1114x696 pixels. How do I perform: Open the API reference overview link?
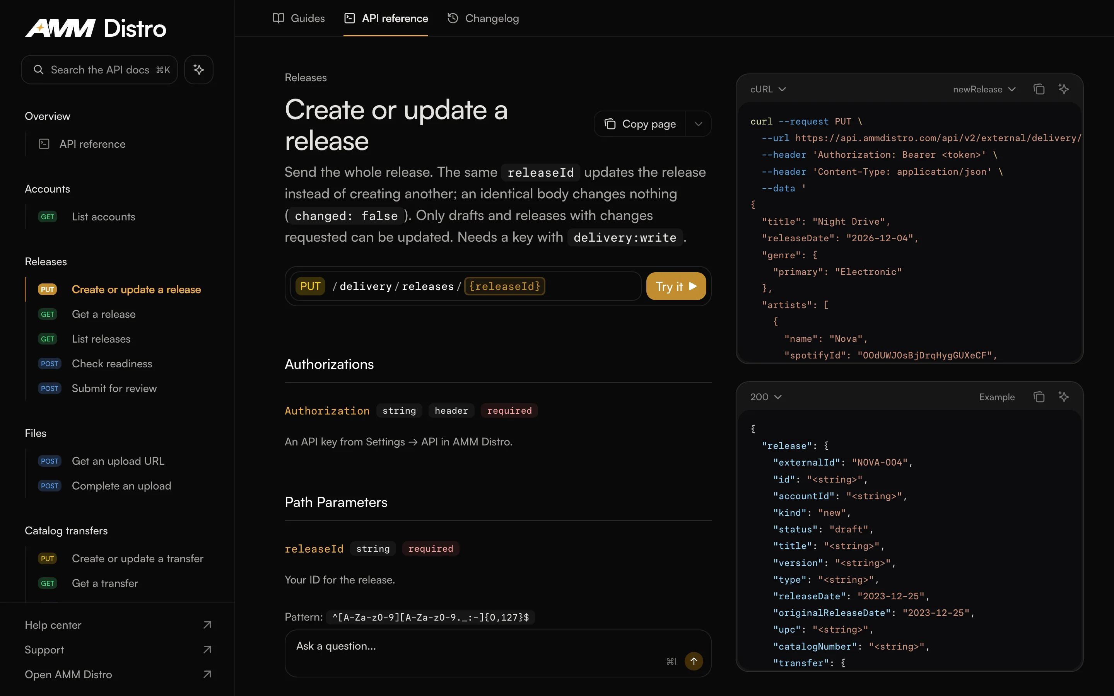(x=120, y=144)
